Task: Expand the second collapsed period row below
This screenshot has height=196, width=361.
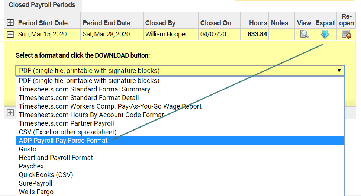Action: [10, 113]
